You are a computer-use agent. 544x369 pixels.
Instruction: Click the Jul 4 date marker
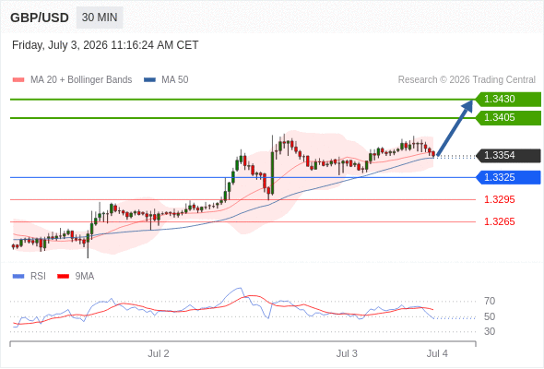(x=437, y=353)
